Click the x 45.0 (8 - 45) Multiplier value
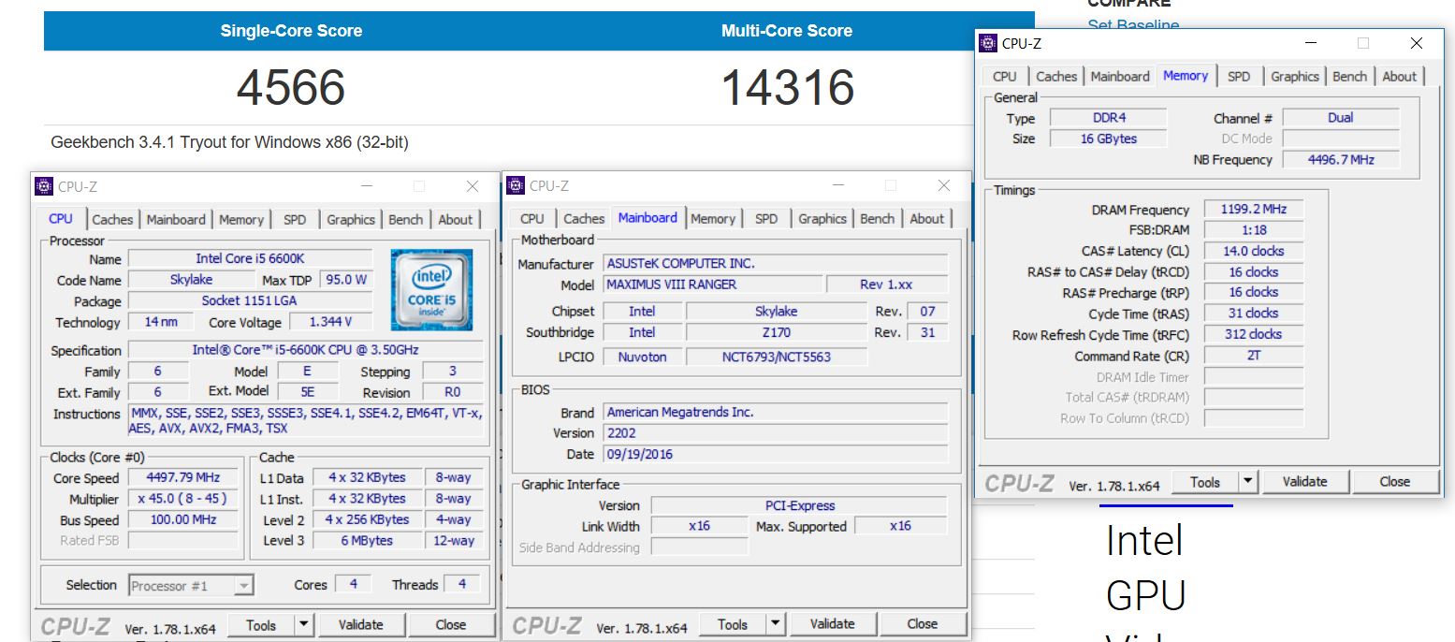1455x642 pixels. point(182,499)
